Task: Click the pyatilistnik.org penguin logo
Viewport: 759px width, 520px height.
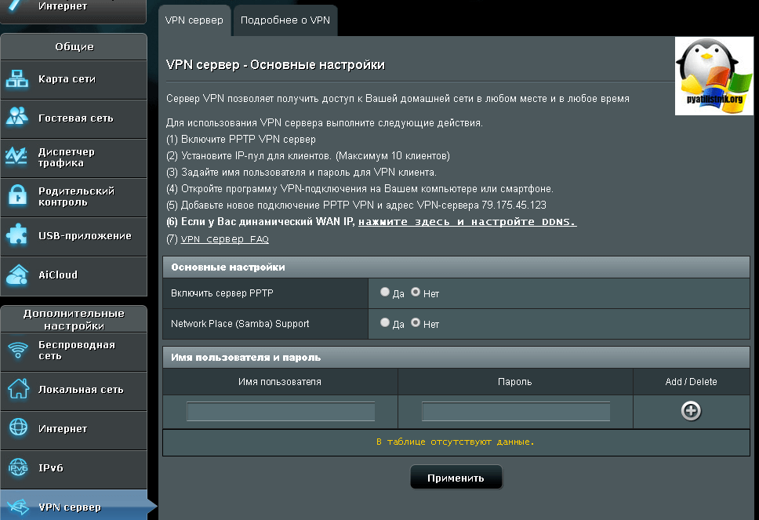Action: 714,76
